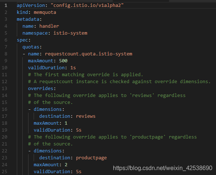Click the maxAmount value 1 on line 18
Image resolution: width=216 pixels, height=175 pixels.
(x=66, y=123)
